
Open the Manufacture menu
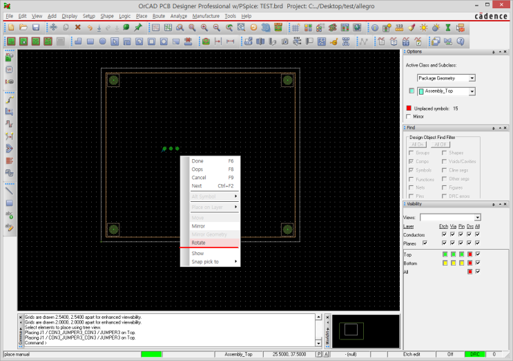point(206,16)
